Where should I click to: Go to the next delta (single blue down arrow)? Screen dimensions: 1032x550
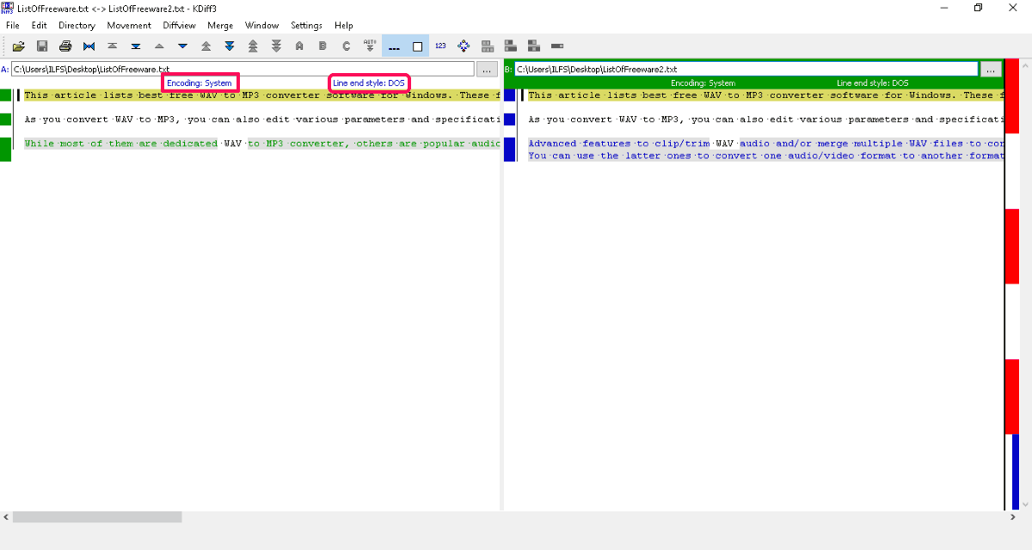182,46
